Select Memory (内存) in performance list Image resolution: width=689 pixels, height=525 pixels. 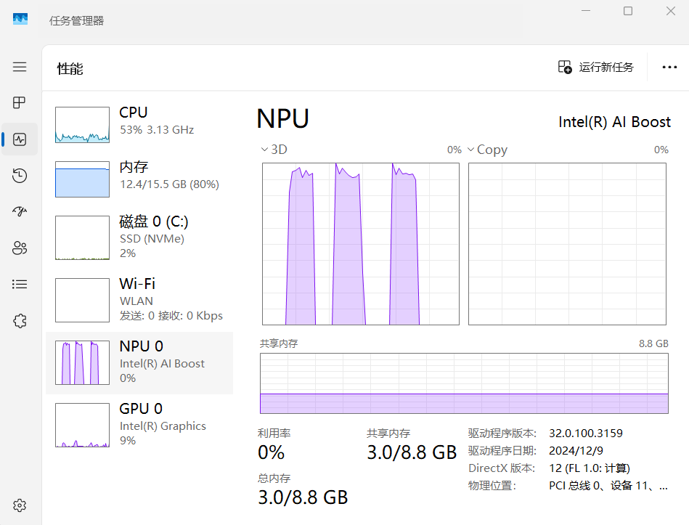pos(139,176)
